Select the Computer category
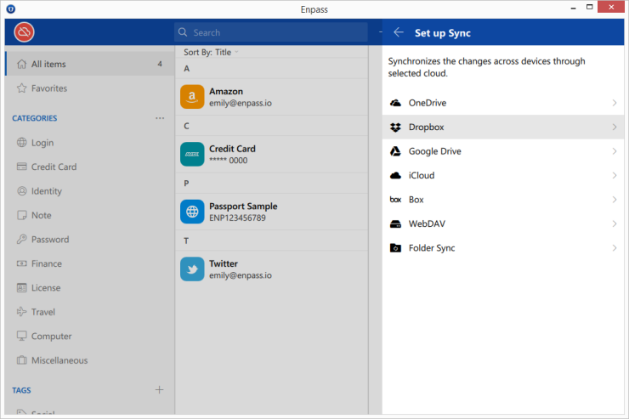Viewport: 629px width, 419px height. 90,337
